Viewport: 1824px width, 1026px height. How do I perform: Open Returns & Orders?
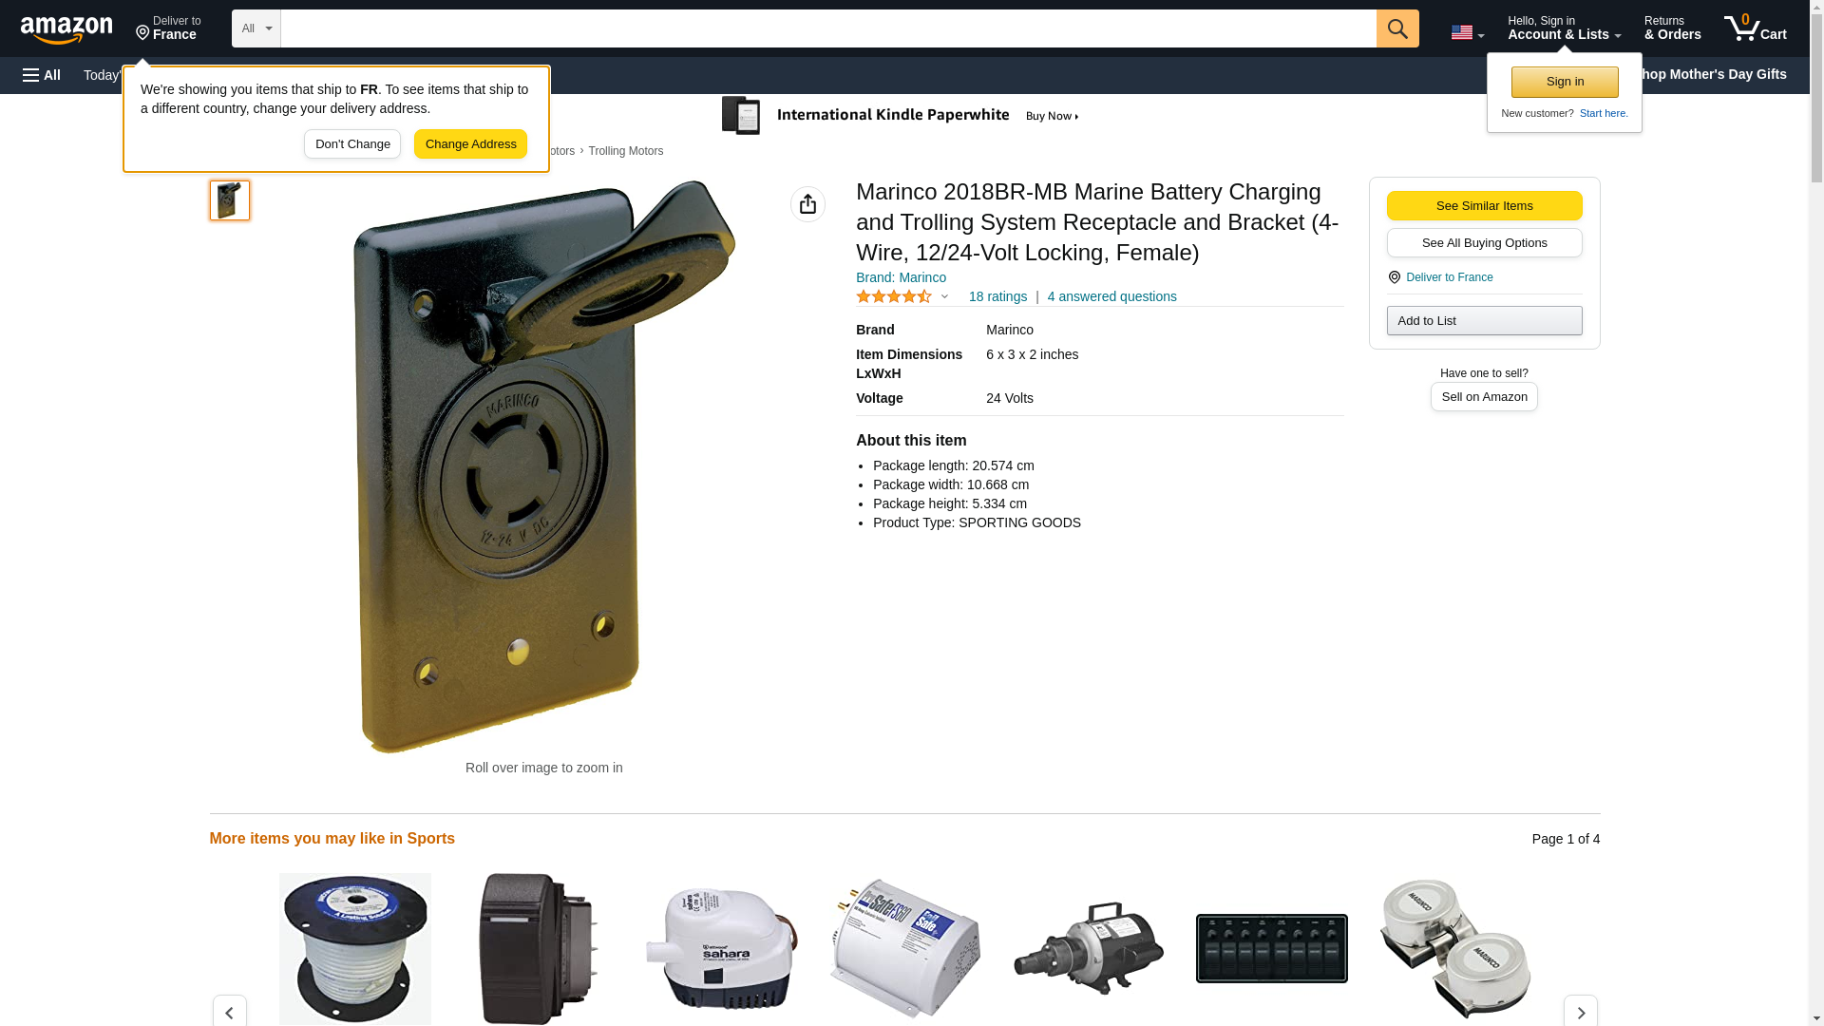pos(1672,28)
